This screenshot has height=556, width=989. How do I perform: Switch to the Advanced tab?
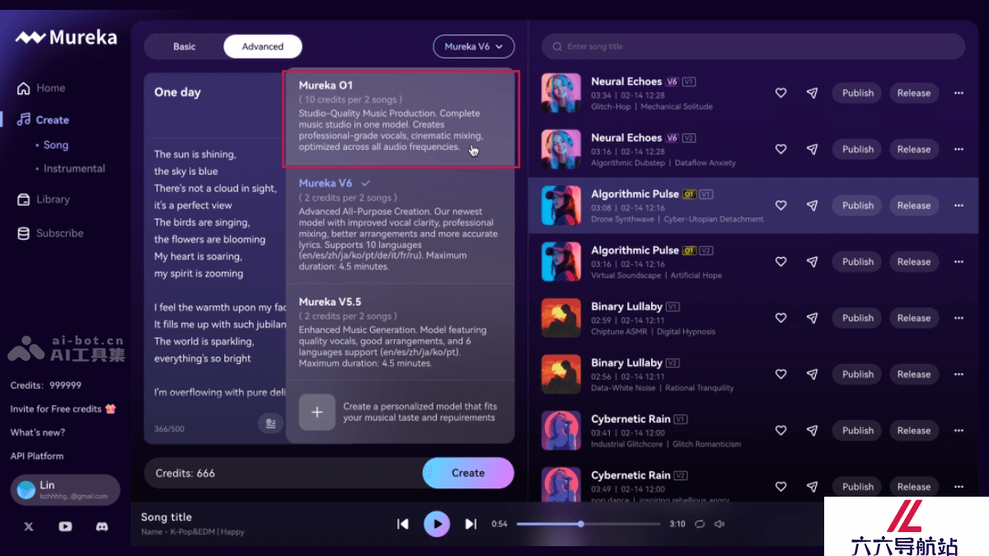[263, 47]
